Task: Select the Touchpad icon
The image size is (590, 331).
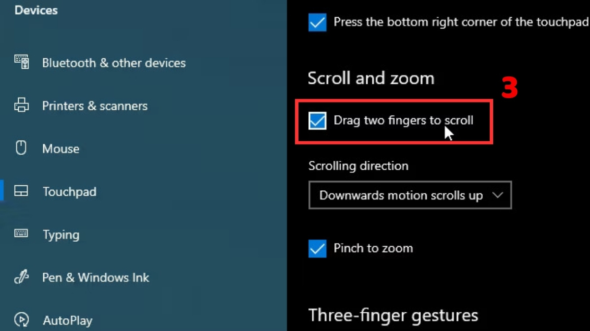Action: (22, 191)
